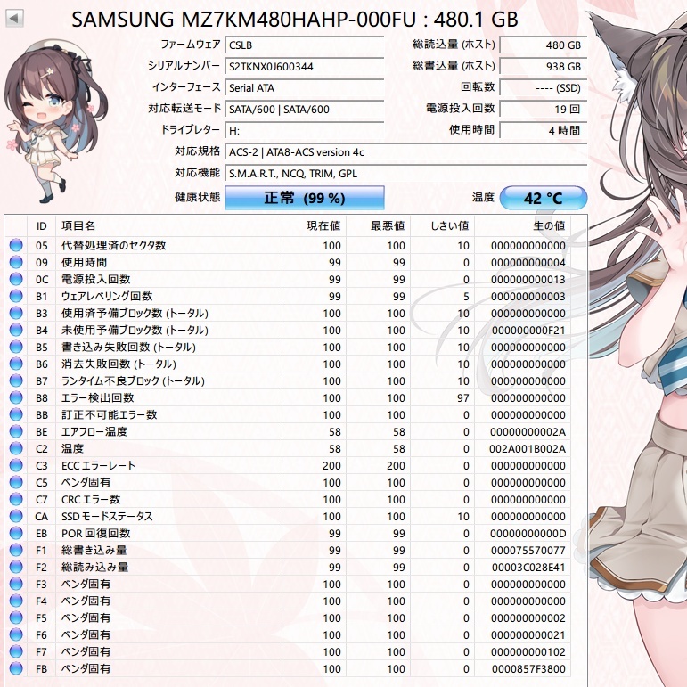Select raw value 00000000000D
Viewport: 687px width, 687px height.
pos(528,534)
